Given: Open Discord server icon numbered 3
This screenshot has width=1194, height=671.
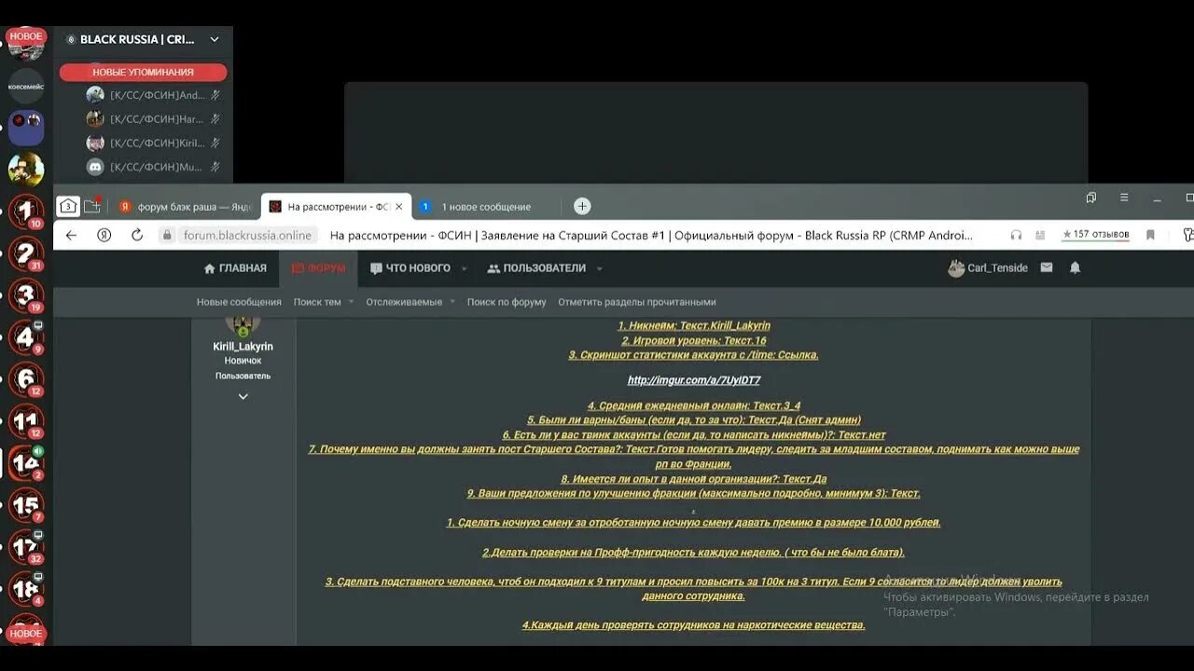Looking at the screenshot, I should click(26, 296).
